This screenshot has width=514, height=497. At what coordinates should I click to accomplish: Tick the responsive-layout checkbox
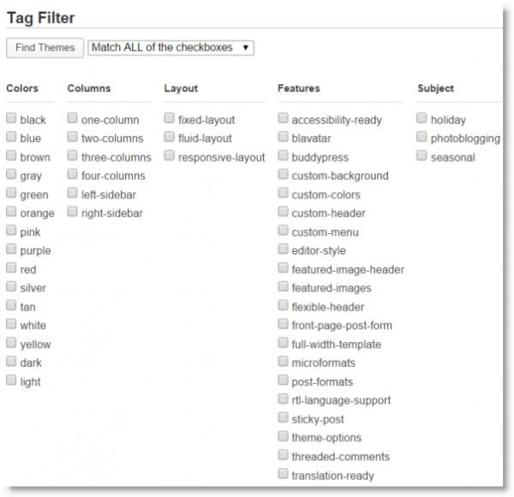(169, 155)
